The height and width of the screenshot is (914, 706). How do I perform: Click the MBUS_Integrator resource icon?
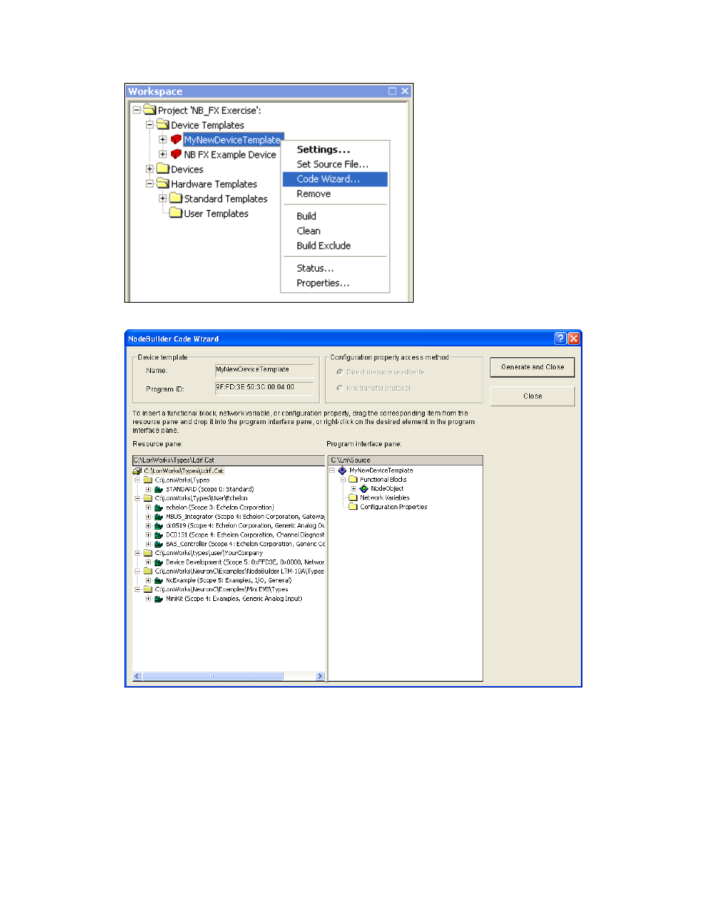(x=158, y=517)
